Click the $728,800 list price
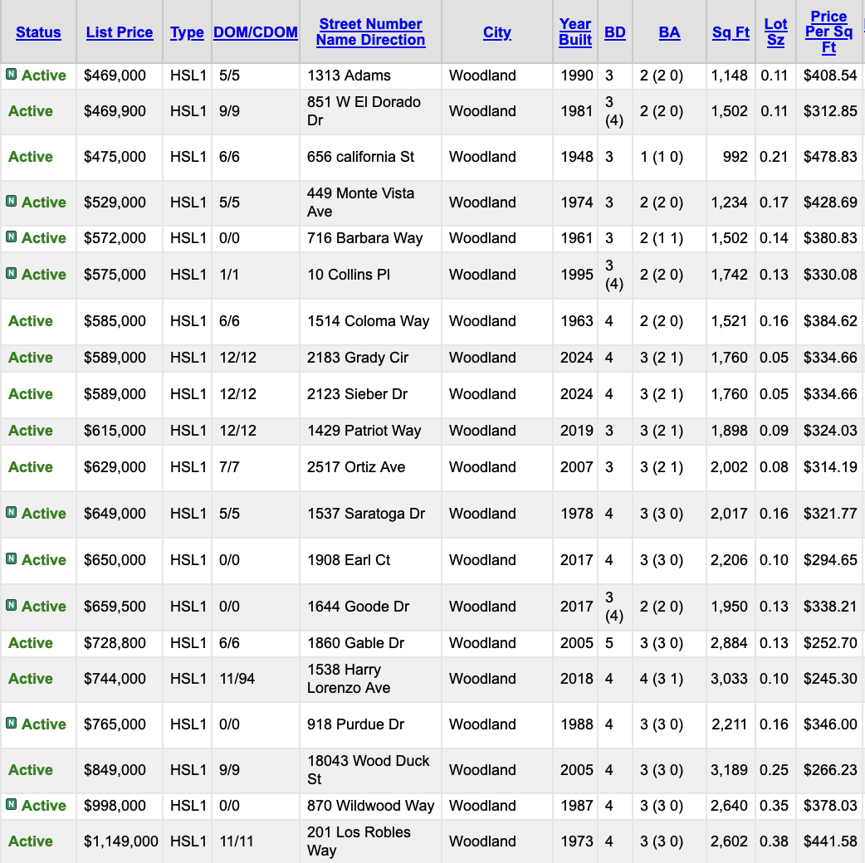 (x=115, y=643)
